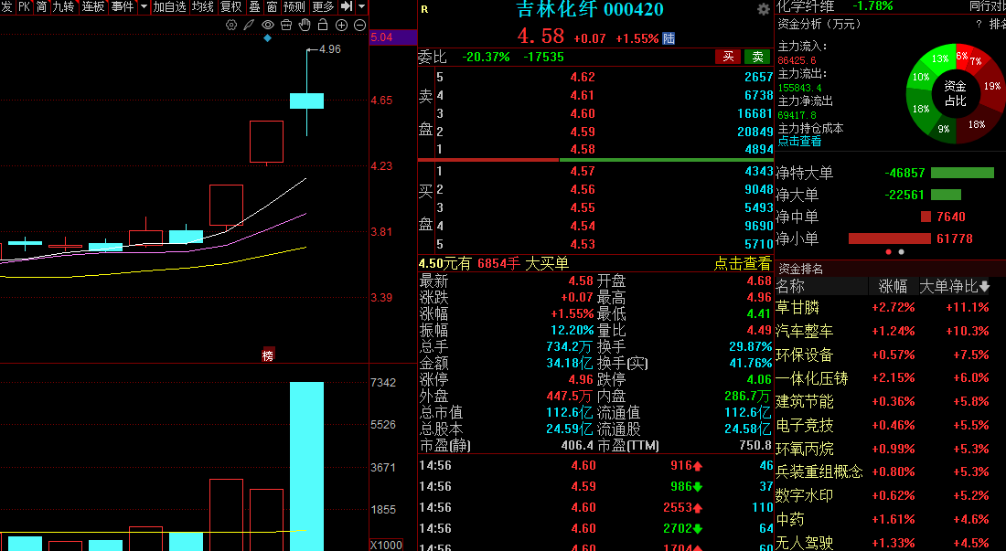Open the 预测 forecast tool
The image size is (1006, 551).
(x=294, y=6)
